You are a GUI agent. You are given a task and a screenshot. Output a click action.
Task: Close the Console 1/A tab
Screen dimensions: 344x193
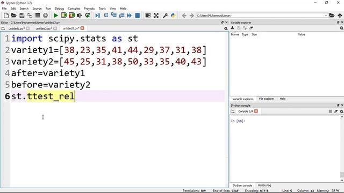point(256,111)
